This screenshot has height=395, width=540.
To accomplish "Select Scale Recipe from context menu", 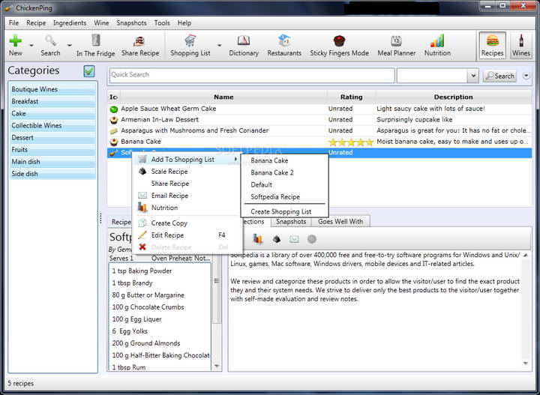I will [169, 172].
